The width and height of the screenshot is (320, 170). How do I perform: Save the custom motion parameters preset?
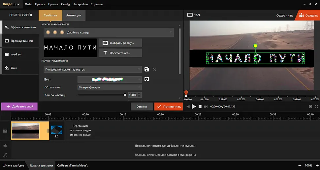coord(146,69)
